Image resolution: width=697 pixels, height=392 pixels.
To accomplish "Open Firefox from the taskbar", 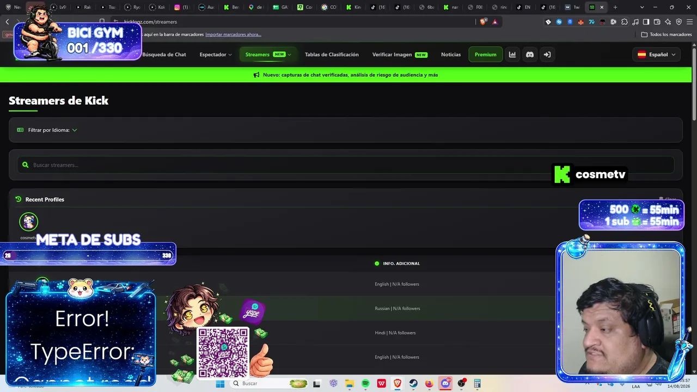I will 429,383.
